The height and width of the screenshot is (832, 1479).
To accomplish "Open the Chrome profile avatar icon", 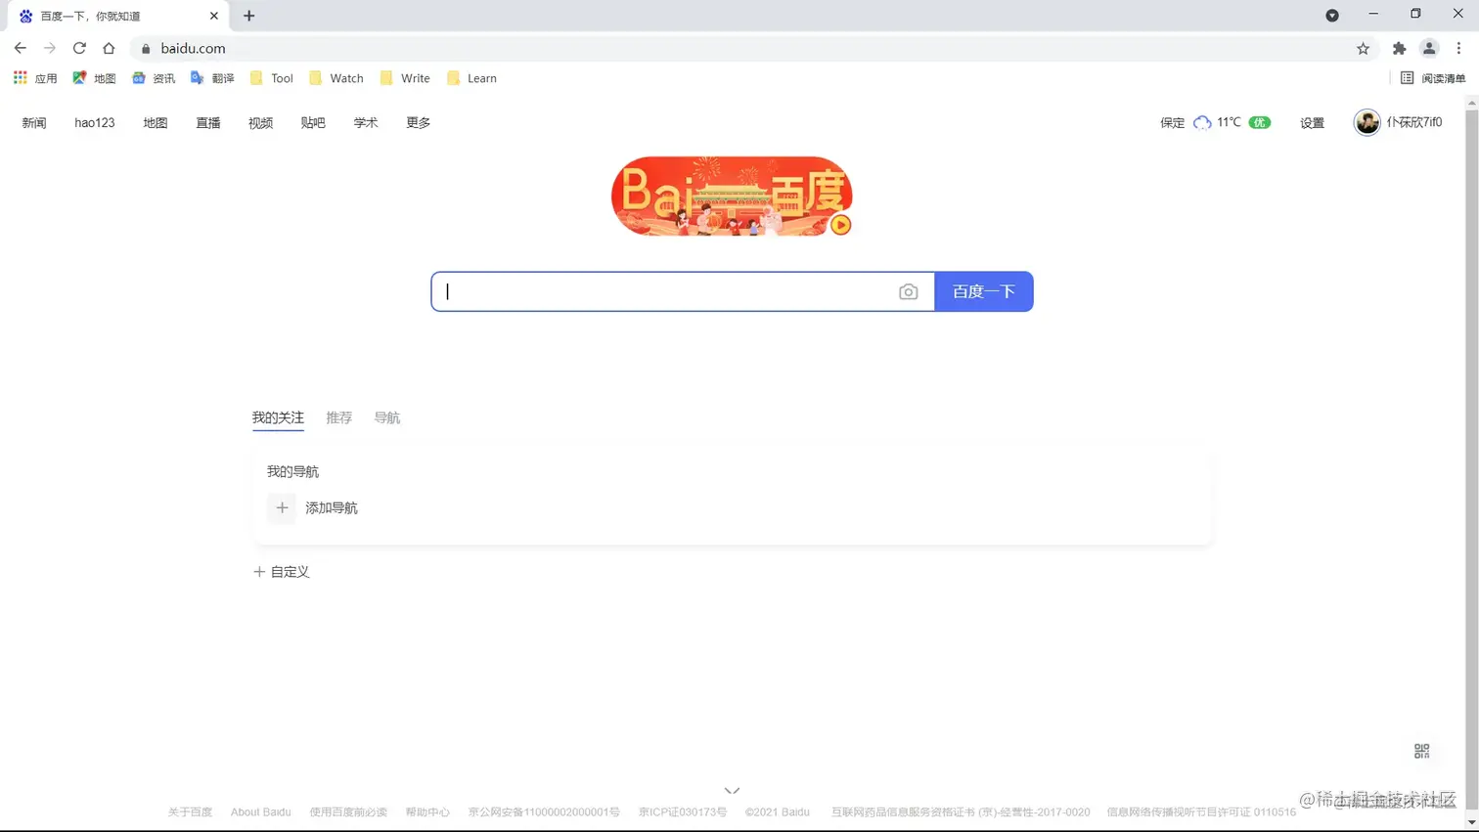I will pos(1429,49).
